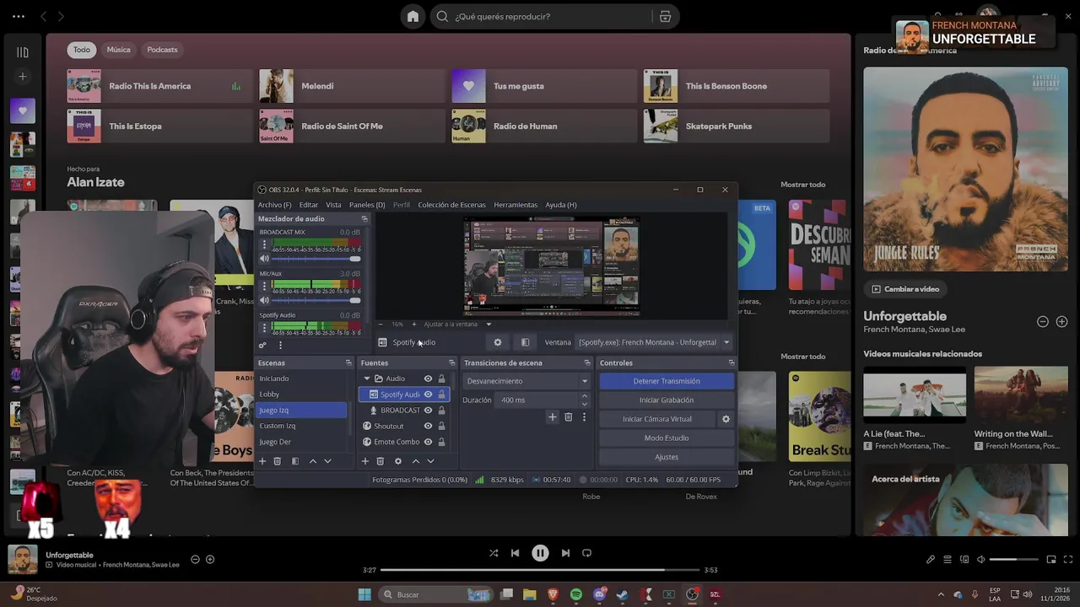Open the audio mixer kebab menu
This screenshot has width=1080, height=607.
tap(280, 345)
